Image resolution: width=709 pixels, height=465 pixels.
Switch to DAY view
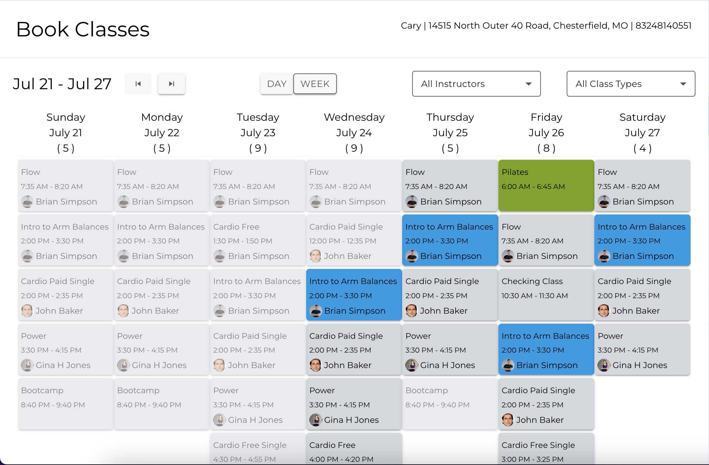[277, 84]
